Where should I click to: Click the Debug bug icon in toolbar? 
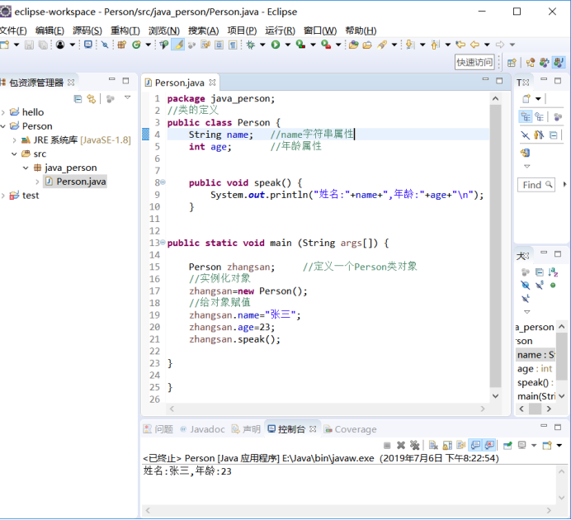pos(251,45)
